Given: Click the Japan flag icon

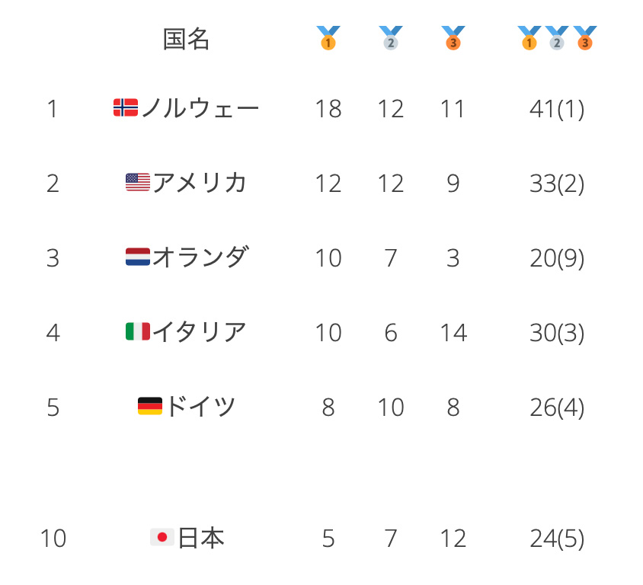Looking at the screenshot, I should click(162, 538).
